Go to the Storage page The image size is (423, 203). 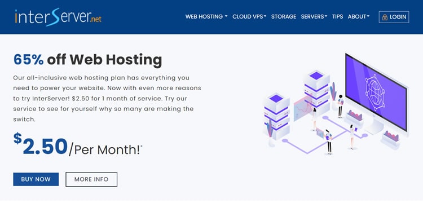(284, 16)
